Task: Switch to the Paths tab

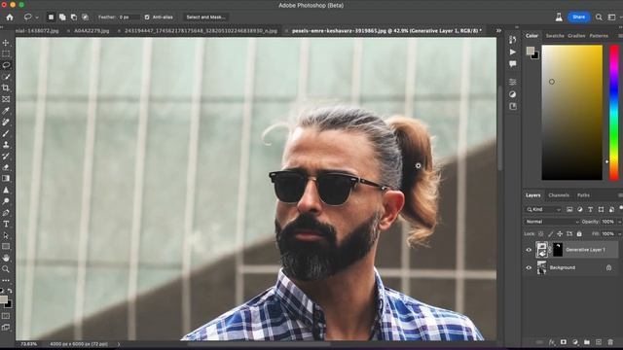Action: tap(583, 195)
